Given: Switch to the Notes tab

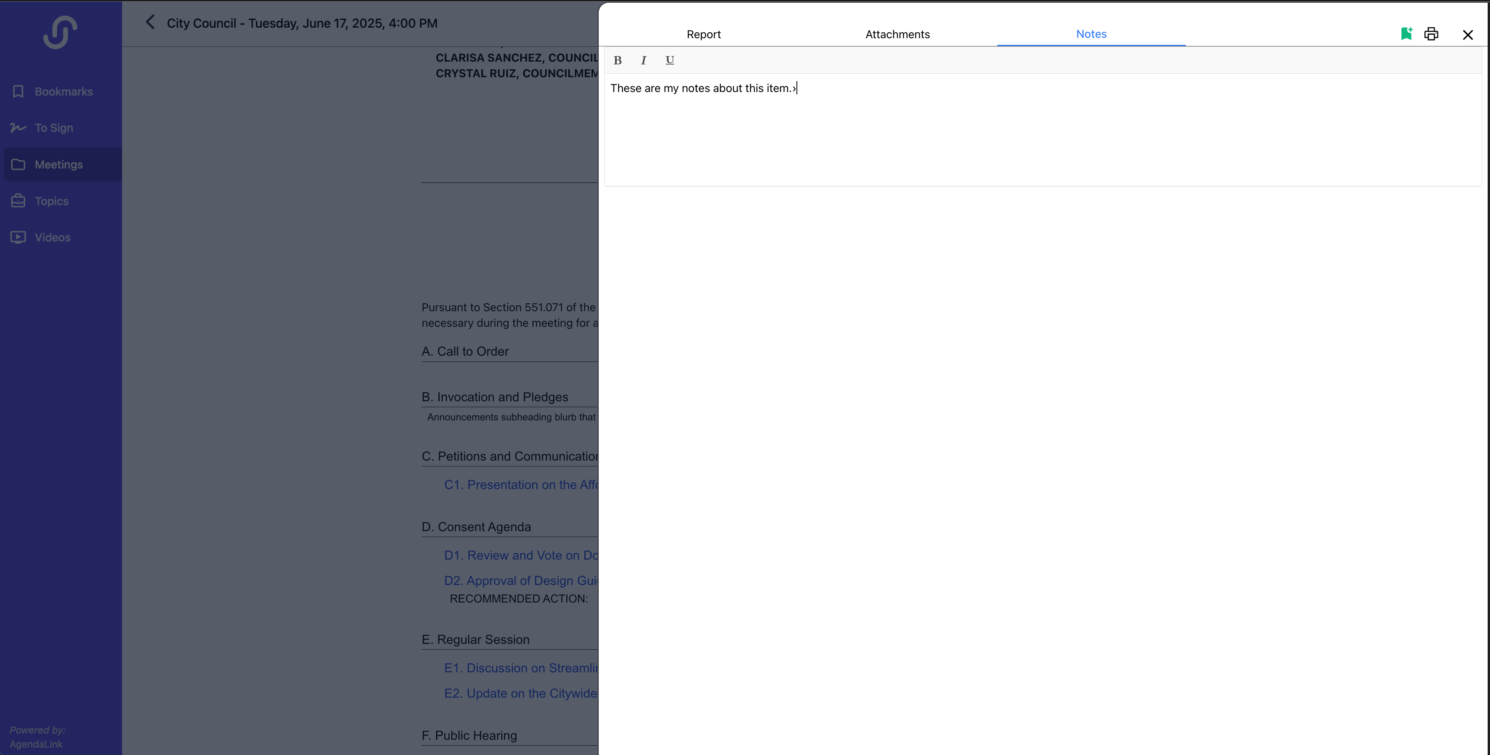Looking at the screenshot, I should (x=1091, y=34).
